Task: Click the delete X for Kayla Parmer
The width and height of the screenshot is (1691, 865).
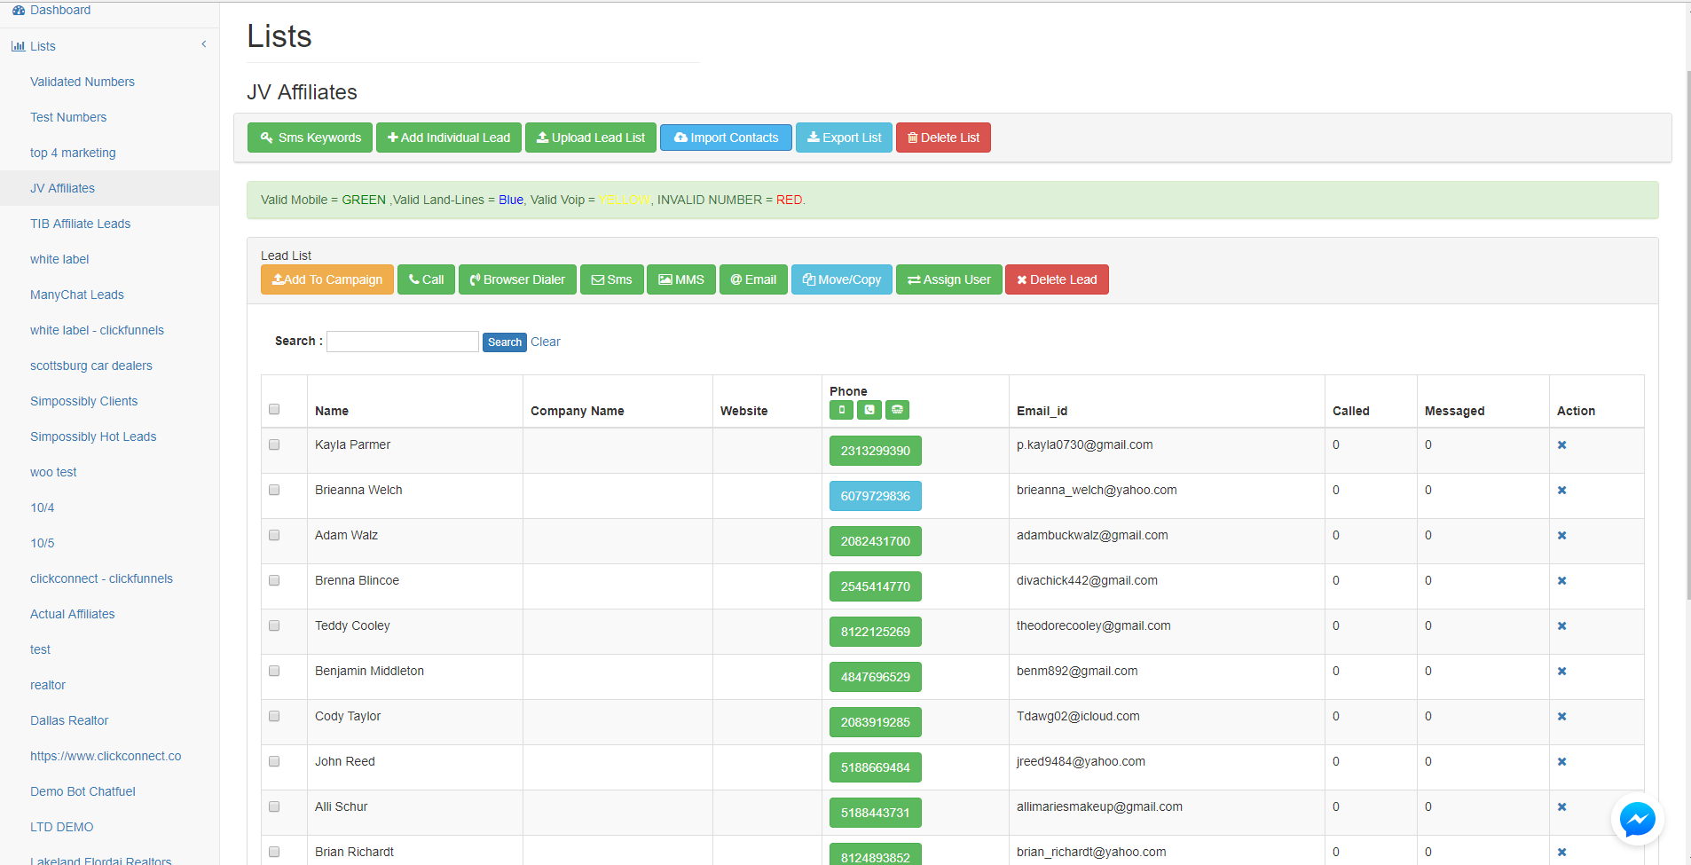Action: pyautogui.click(x=1561, y=445)
